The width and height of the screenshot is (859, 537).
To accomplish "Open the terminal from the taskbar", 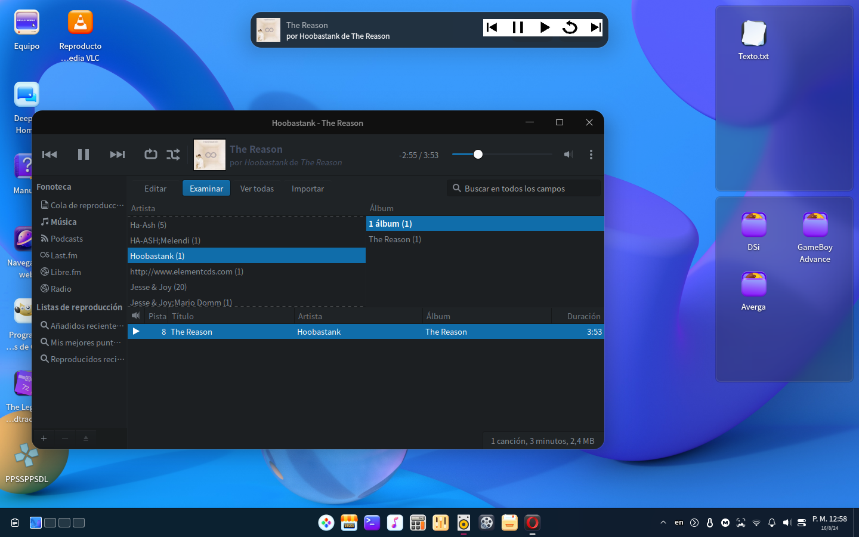I will [x=372, y=523].
